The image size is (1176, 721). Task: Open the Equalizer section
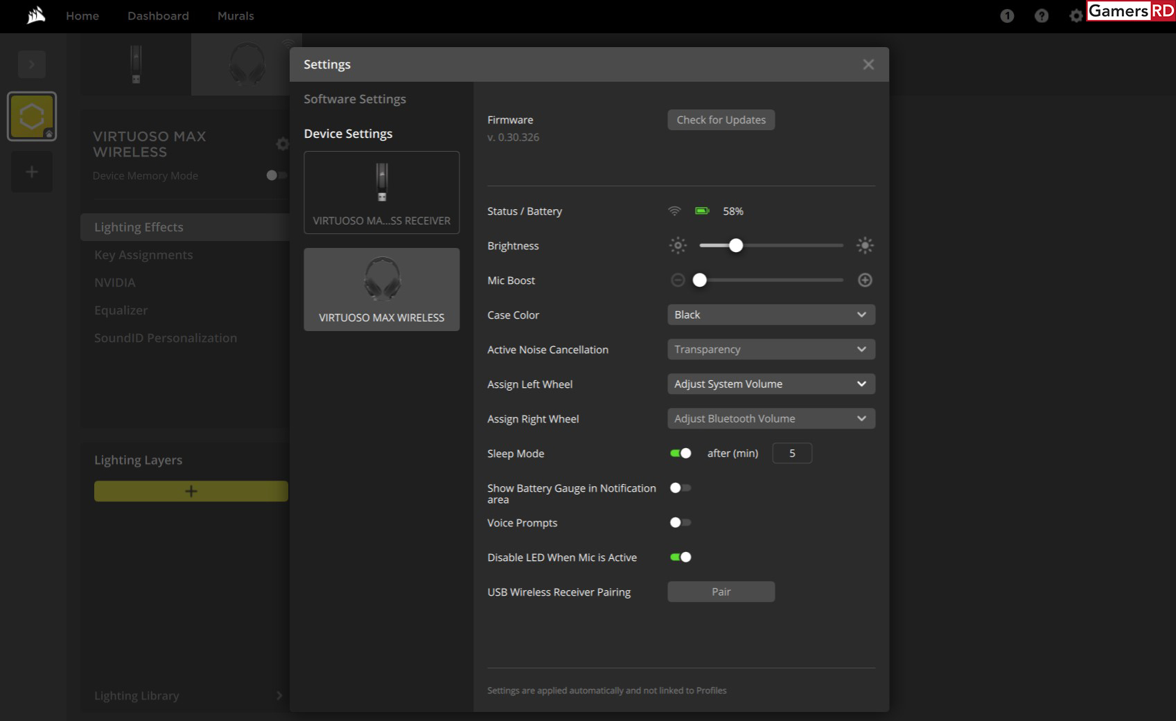click(121, 310)
